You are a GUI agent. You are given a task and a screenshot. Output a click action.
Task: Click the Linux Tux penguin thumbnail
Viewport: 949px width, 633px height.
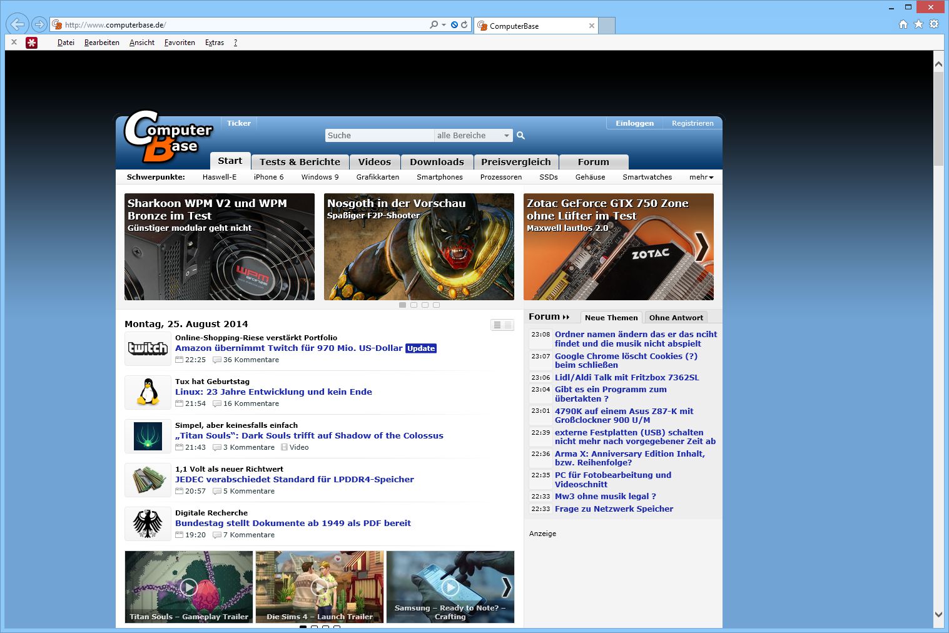point(148,392)
